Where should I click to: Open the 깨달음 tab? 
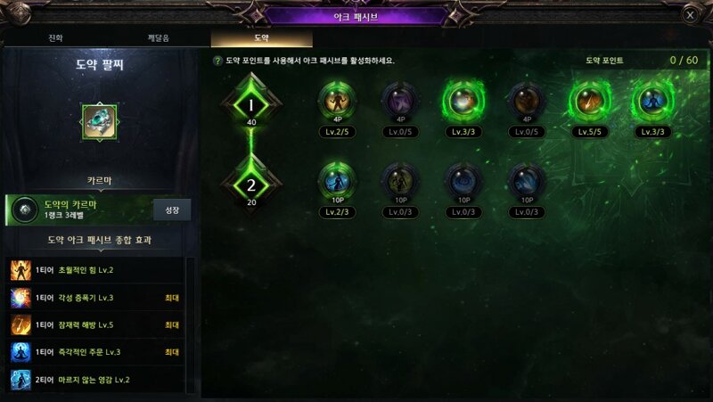pos(159,37)
